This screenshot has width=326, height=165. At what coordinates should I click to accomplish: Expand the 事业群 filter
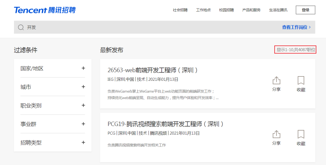(x=83, y=124)
